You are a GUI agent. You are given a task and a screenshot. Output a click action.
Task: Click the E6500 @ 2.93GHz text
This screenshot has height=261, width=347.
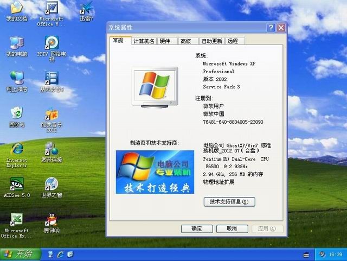(x=227, y=167)
